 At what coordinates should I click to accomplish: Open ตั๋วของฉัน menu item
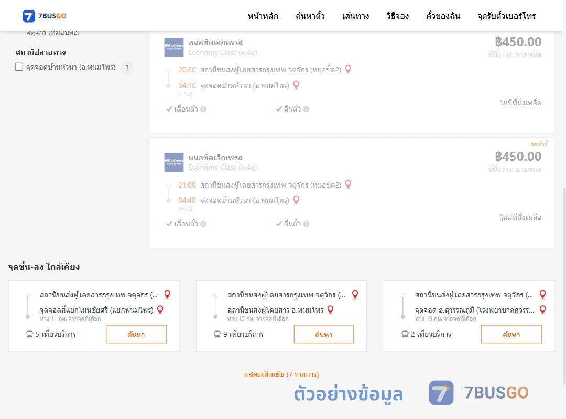[x=443, y=16]
